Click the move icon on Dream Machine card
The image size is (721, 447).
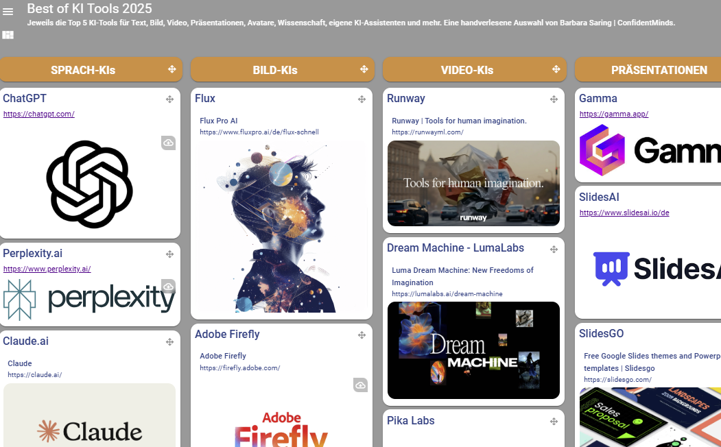554,249
